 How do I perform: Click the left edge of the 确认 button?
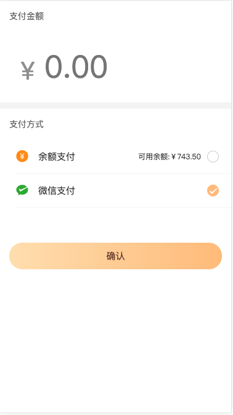coord(13,256)
